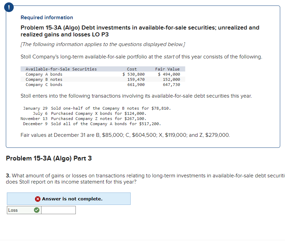Click the Cost column header

[x=132, y=69]
